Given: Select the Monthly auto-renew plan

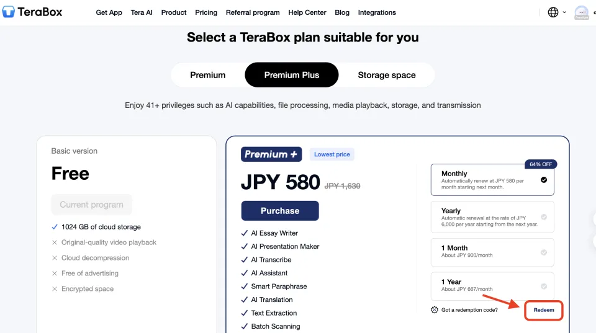Looking at the screenshot, I should point(492,180).
